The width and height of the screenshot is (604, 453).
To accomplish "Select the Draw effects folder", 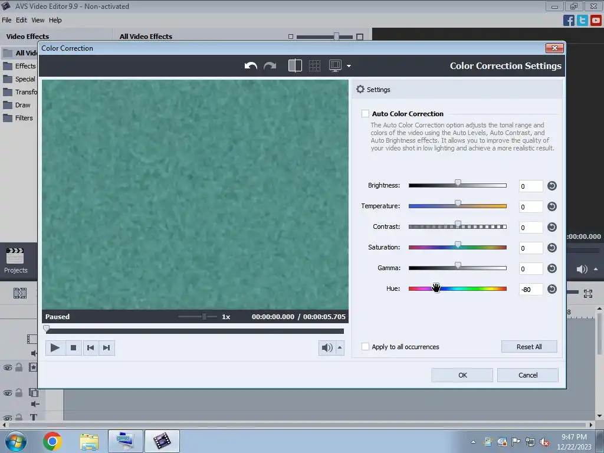I will (19, 105).
